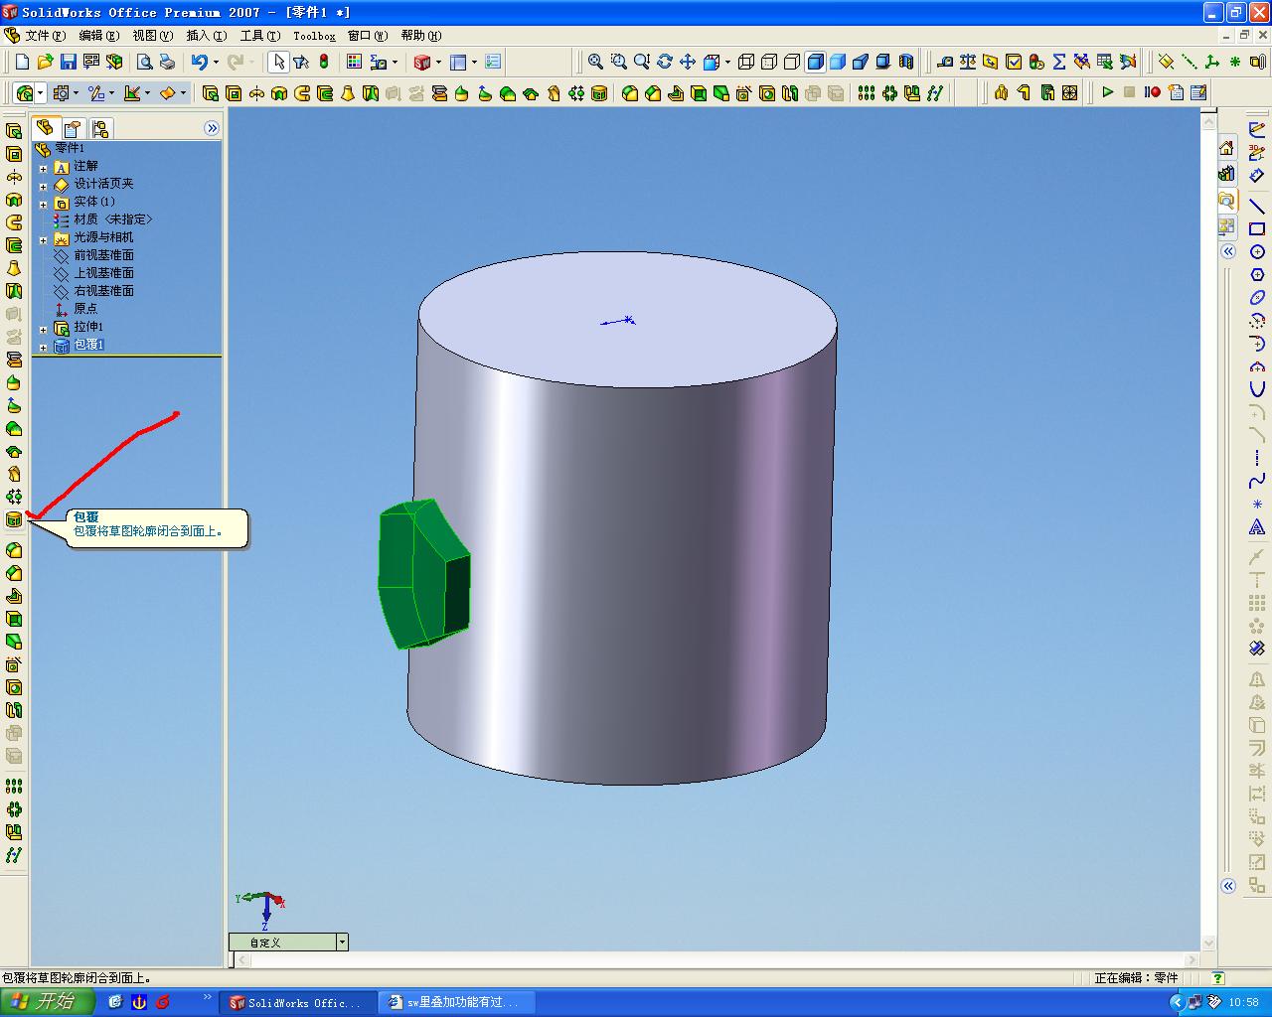The image size is (1272, 1017).
Task: Start macro playback with the green Play button
Action: coord(1107,92)
